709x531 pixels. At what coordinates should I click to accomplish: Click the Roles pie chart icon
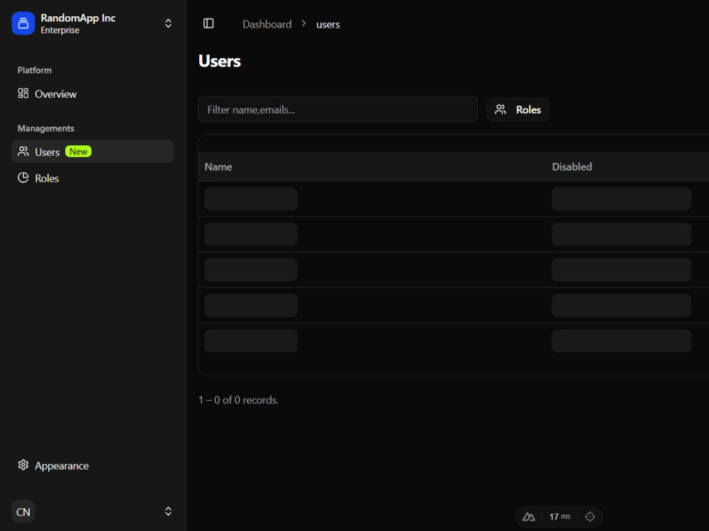pos(23,178)
